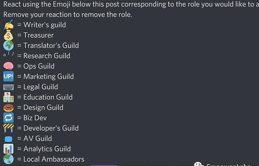Click the money bag emoji for Treasurer

pos(9,35)
